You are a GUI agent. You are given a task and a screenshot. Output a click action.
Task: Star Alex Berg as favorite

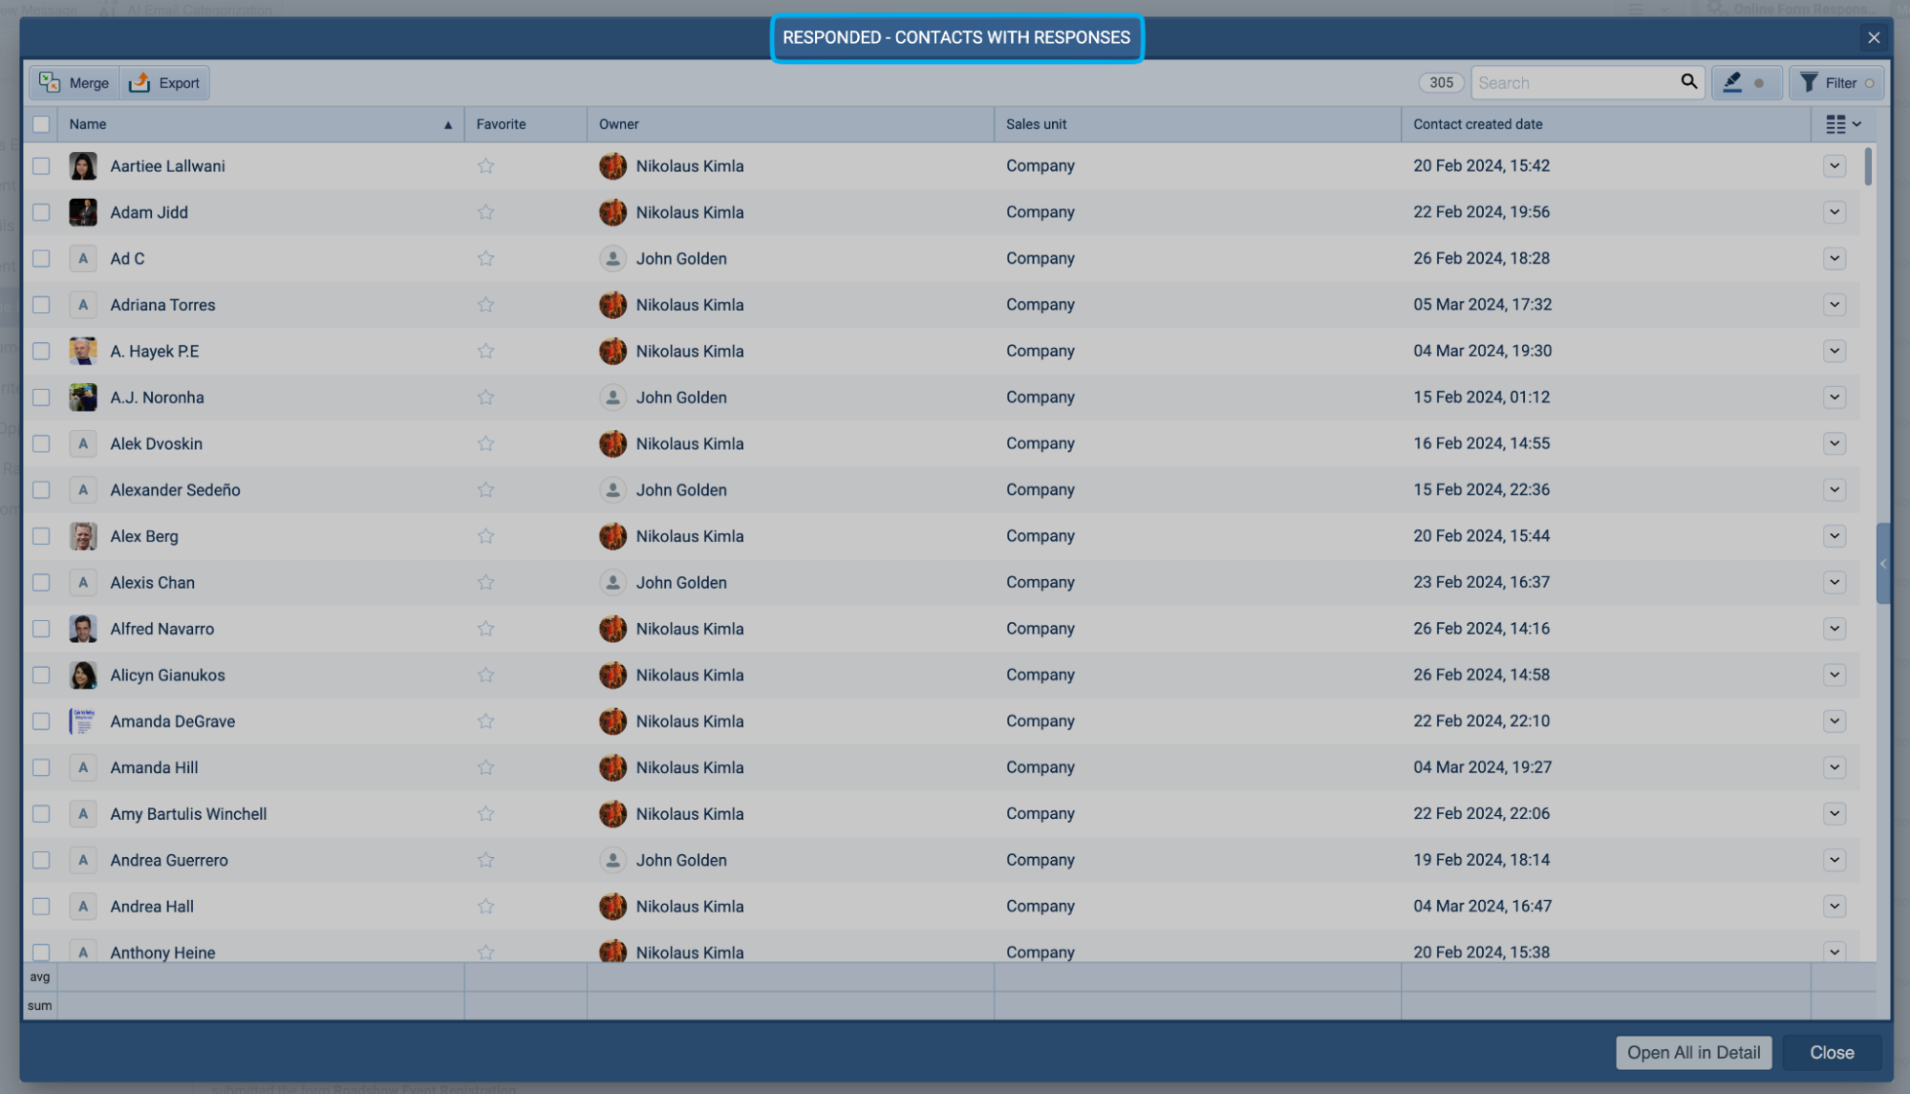485,536
